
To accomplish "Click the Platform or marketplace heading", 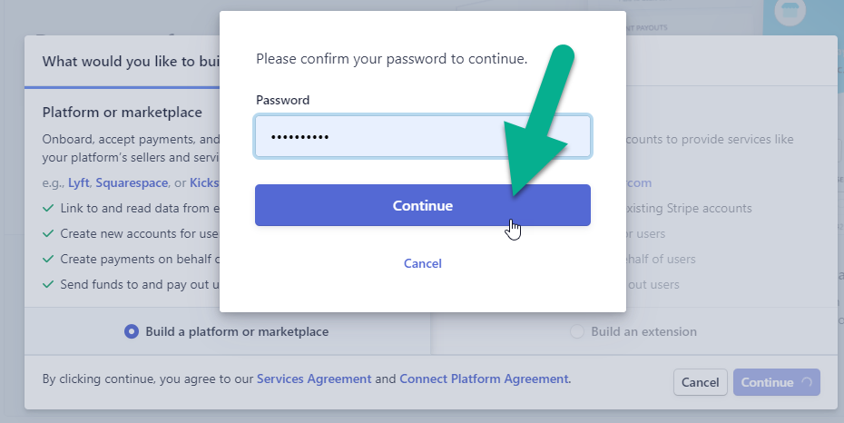I will click(123, 113).
